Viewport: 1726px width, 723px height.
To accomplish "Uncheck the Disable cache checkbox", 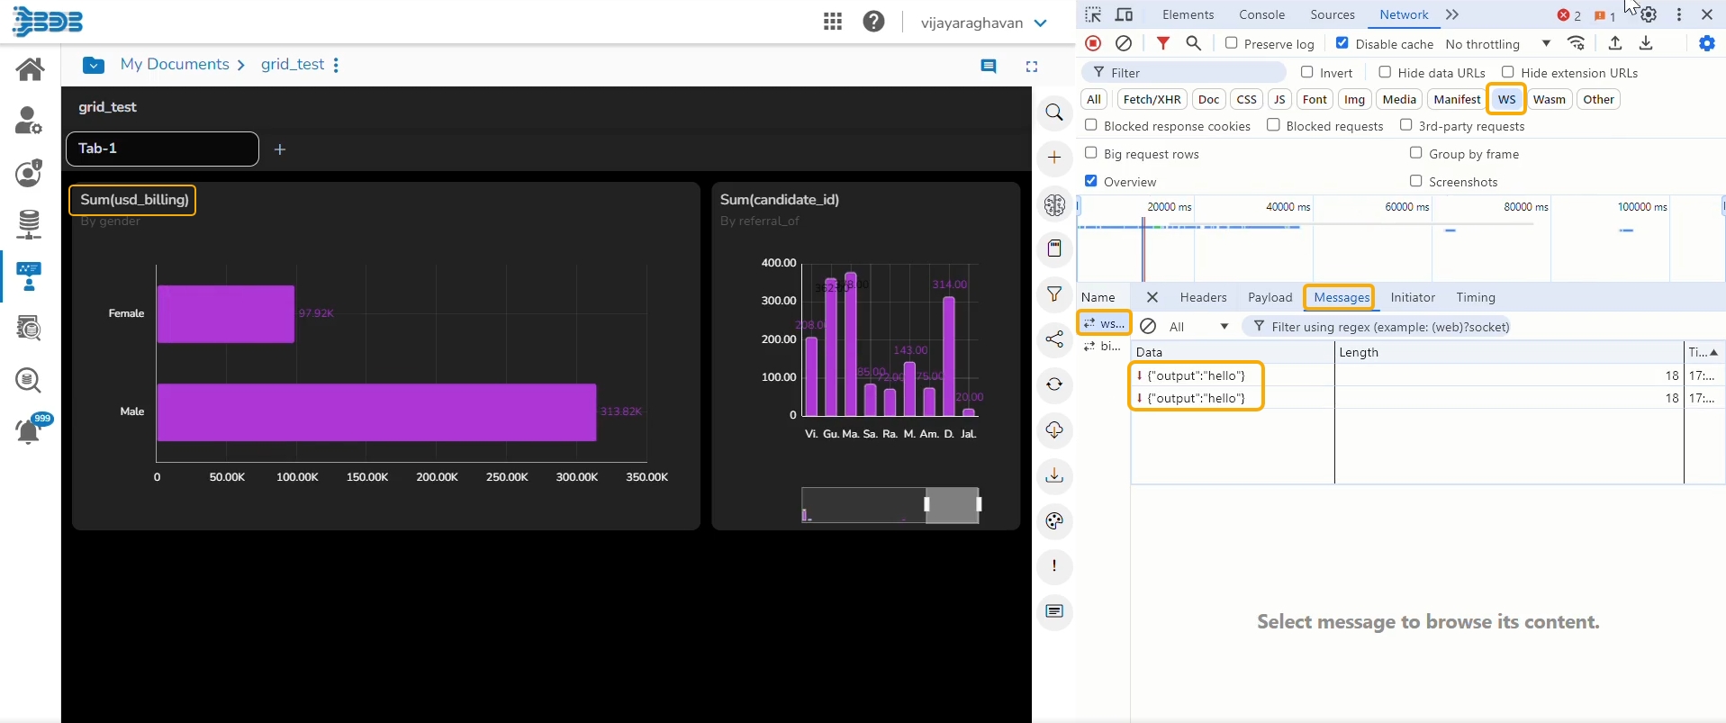I will tap(1342, 43).
